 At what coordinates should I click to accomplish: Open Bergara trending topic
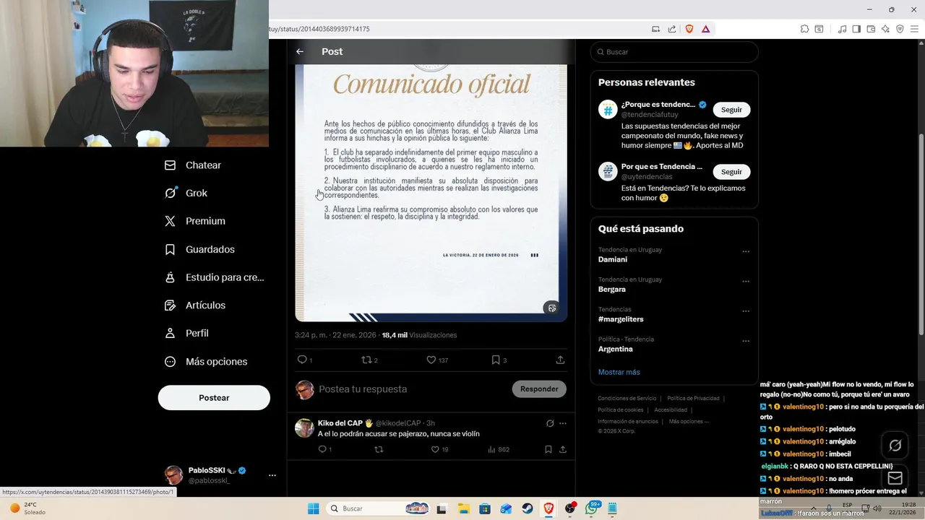611,289
